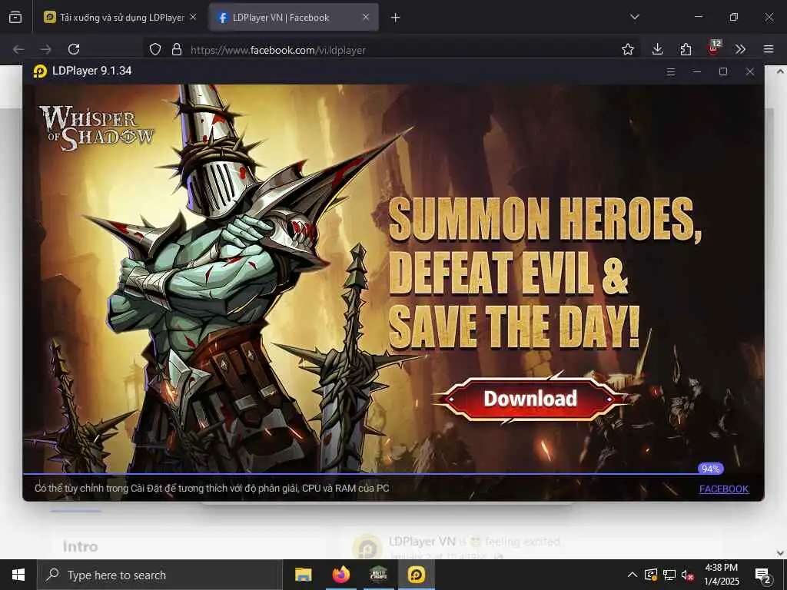Click the security tray icon with warning
Screen dimensions: 787x590
[x=651, y=575]
